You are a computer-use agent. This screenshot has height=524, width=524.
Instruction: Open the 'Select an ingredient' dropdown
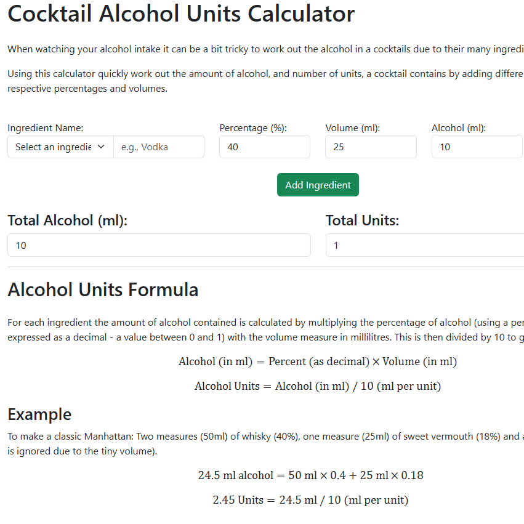60,147
